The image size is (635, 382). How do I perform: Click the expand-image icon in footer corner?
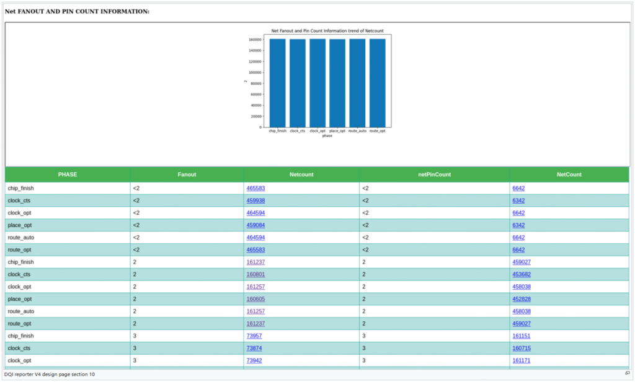tap(627, 373)
